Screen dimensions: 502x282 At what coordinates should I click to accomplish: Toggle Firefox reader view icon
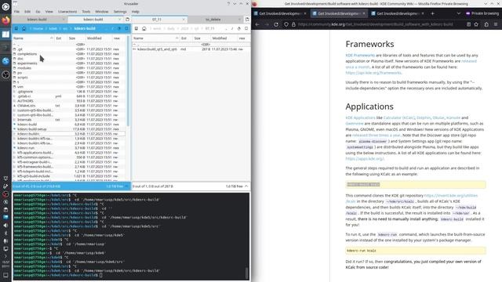point(469,24)
